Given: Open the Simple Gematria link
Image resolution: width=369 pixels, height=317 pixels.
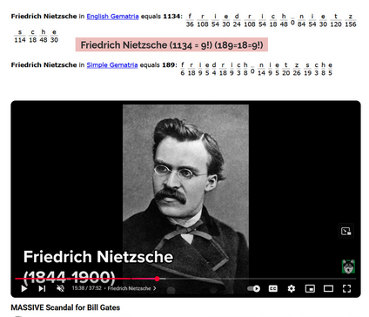Looking at the screenshot, I should click(x=112, y=64).
